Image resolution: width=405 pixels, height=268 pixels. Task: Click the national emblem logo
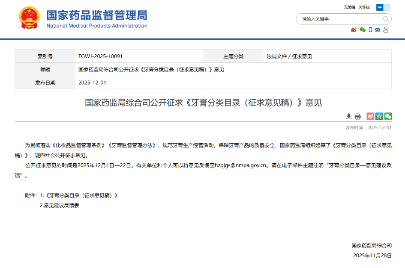[x=29, y=18]
